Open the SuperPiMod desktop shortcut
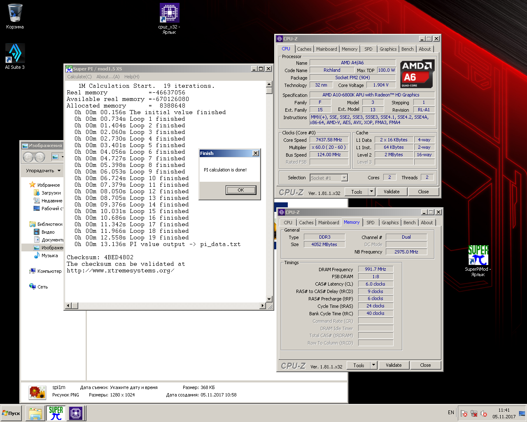The height and width of the screenshot is (422, 527). point(478,261)
